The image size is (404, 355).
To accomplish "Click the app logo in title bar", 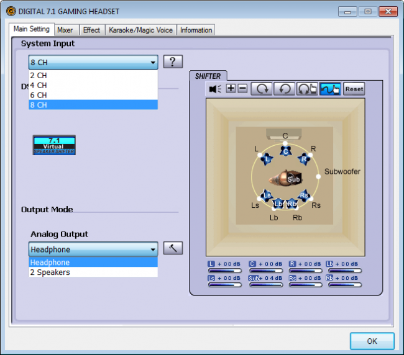I will pyautogui.click(x=11, y=11).
